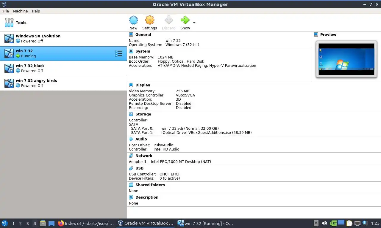
Task: Click the USB section header
Action: click(139, 168)
